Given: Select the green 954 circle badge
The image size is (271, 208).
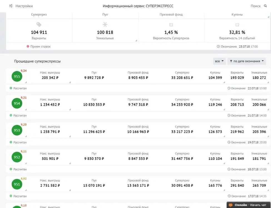Looking at the screenshot, I should [x=17, y=103].
